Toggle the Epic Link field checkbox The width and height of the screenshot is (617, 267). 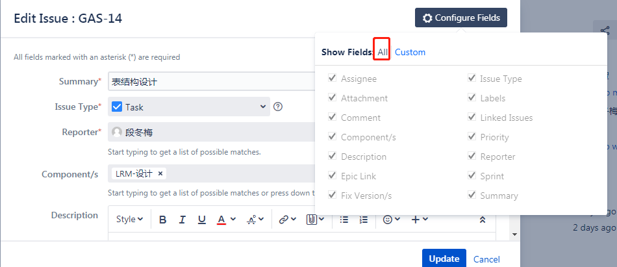click(x=333, y=176)
